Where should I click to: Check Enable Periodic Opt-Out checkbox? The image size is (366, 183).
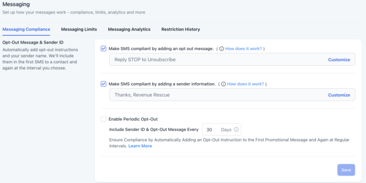point(103,119)
